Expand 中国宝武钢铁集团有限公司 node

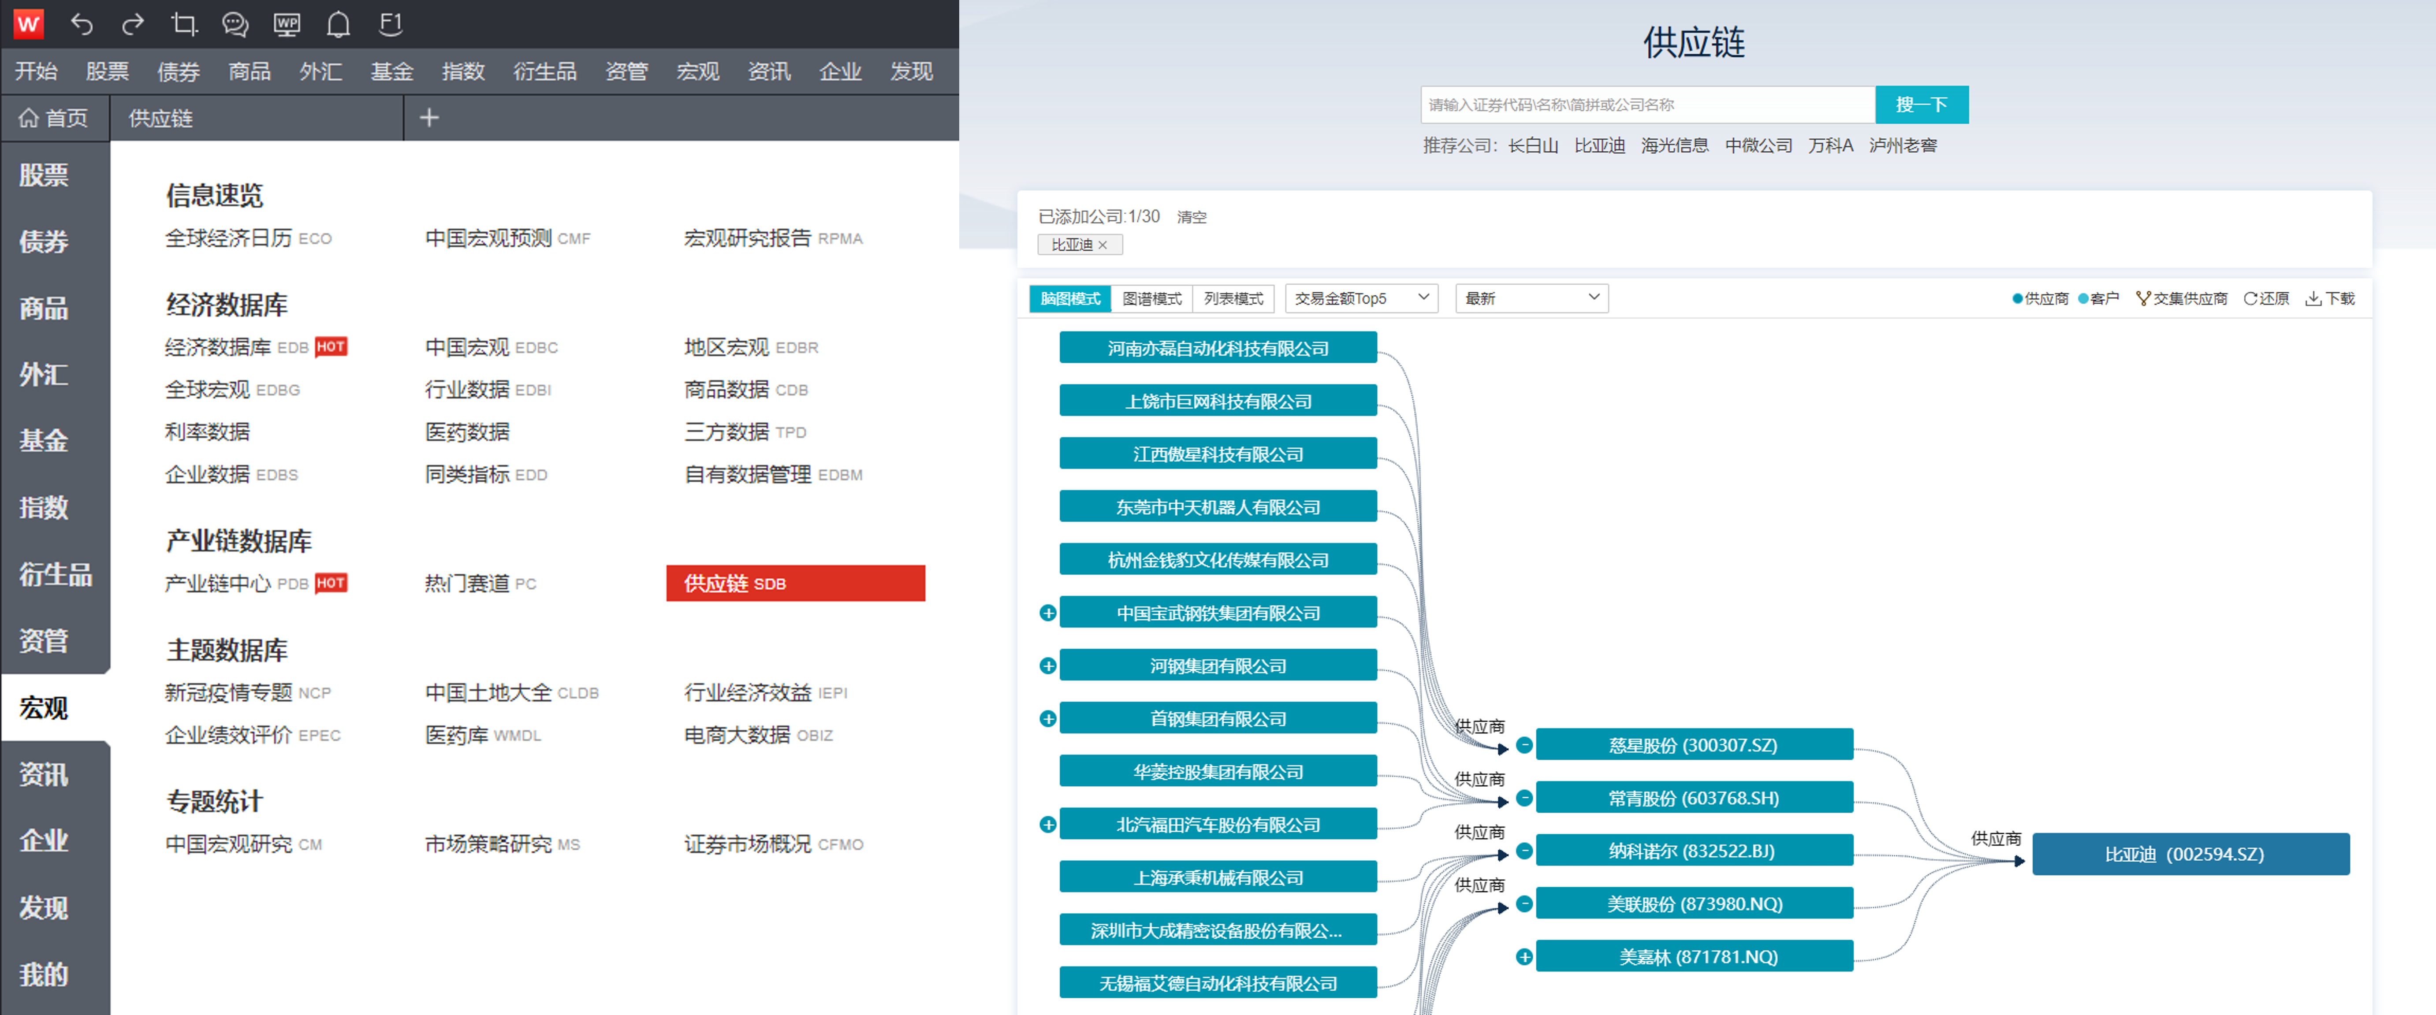coord(1048,613)
